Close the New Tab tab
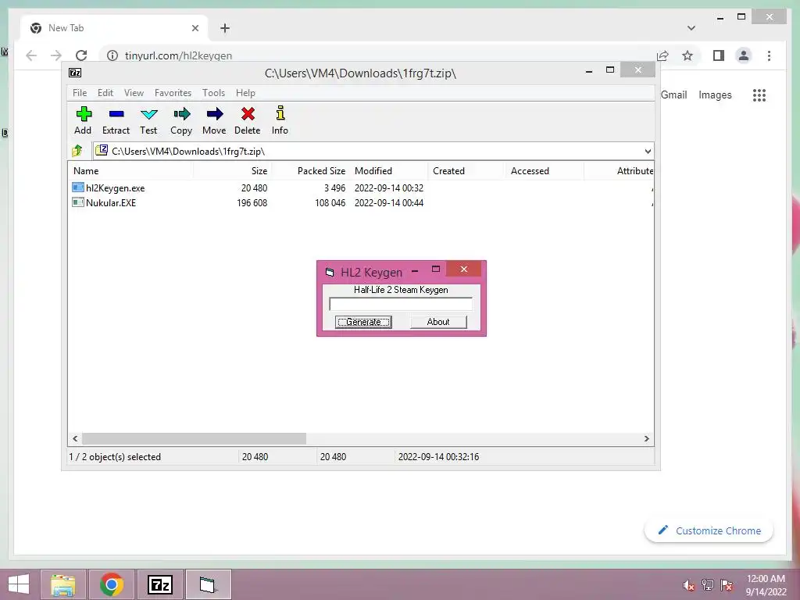This screenshot has width=800, height=600. pyautogui.click(x=195, y=28)
